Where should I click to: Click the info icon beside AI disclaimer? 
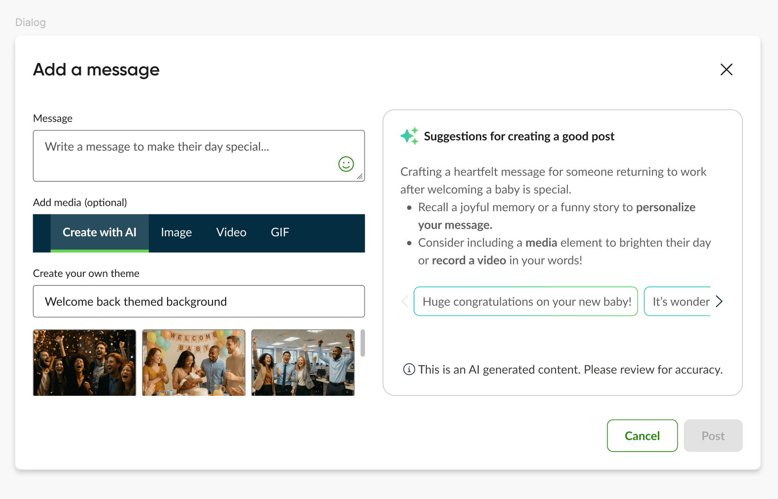point(409,369)
